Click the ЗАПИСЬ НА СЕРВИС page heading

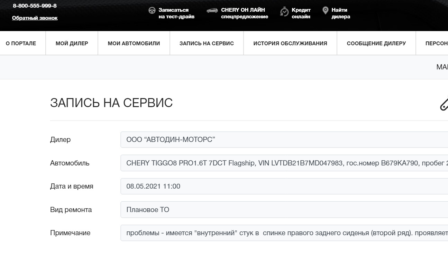point(111,103)
